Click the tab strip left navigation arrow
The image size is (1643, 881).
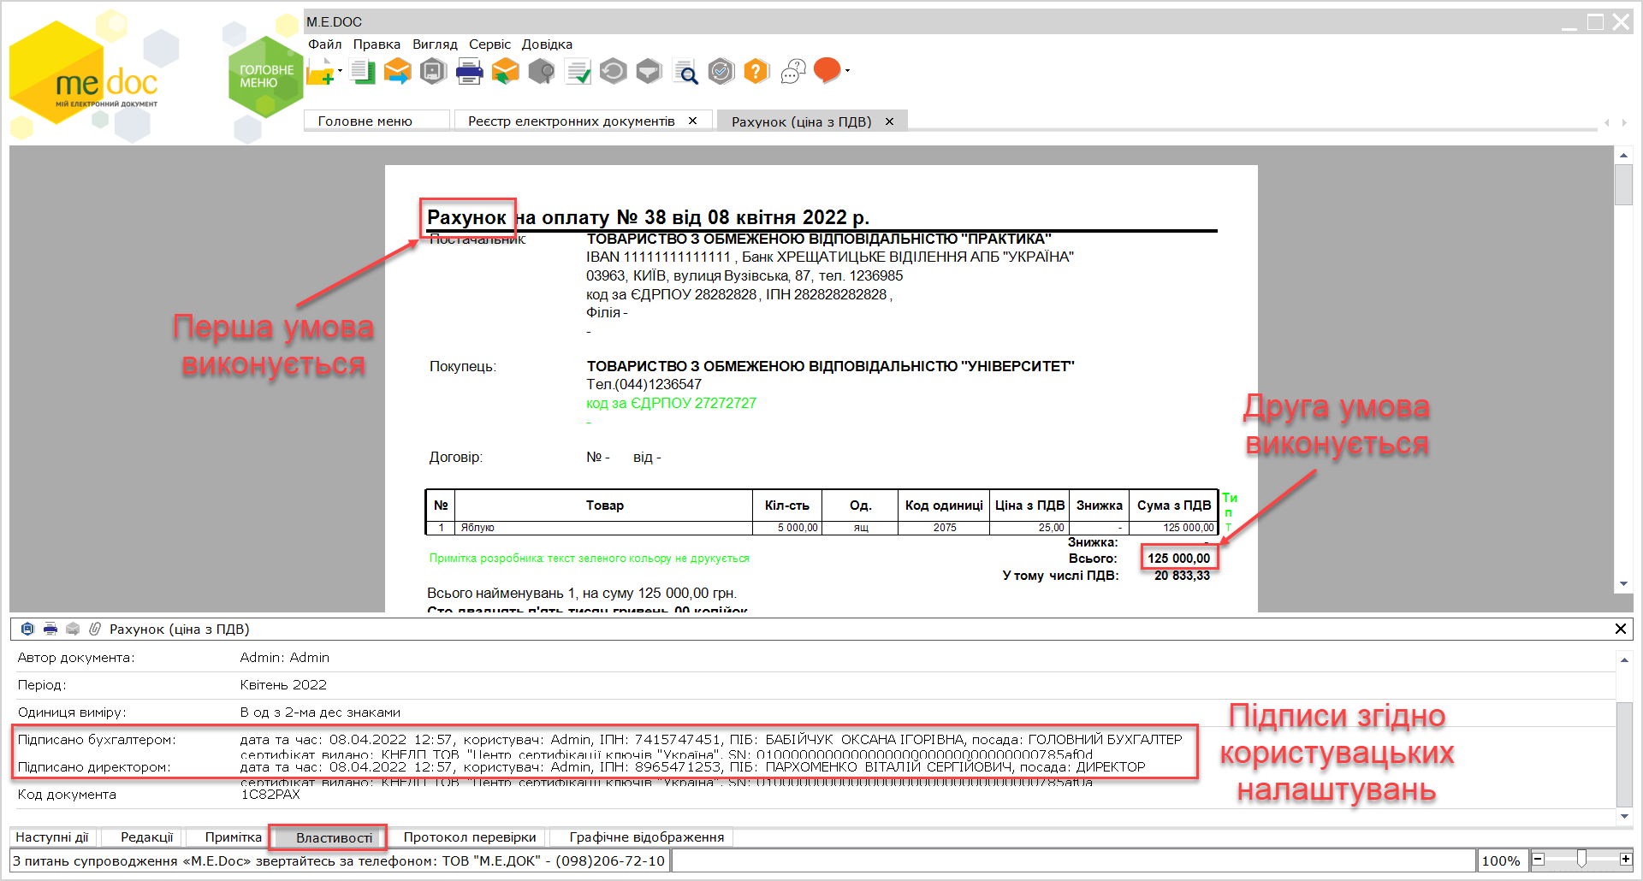tap(1607, 122)
